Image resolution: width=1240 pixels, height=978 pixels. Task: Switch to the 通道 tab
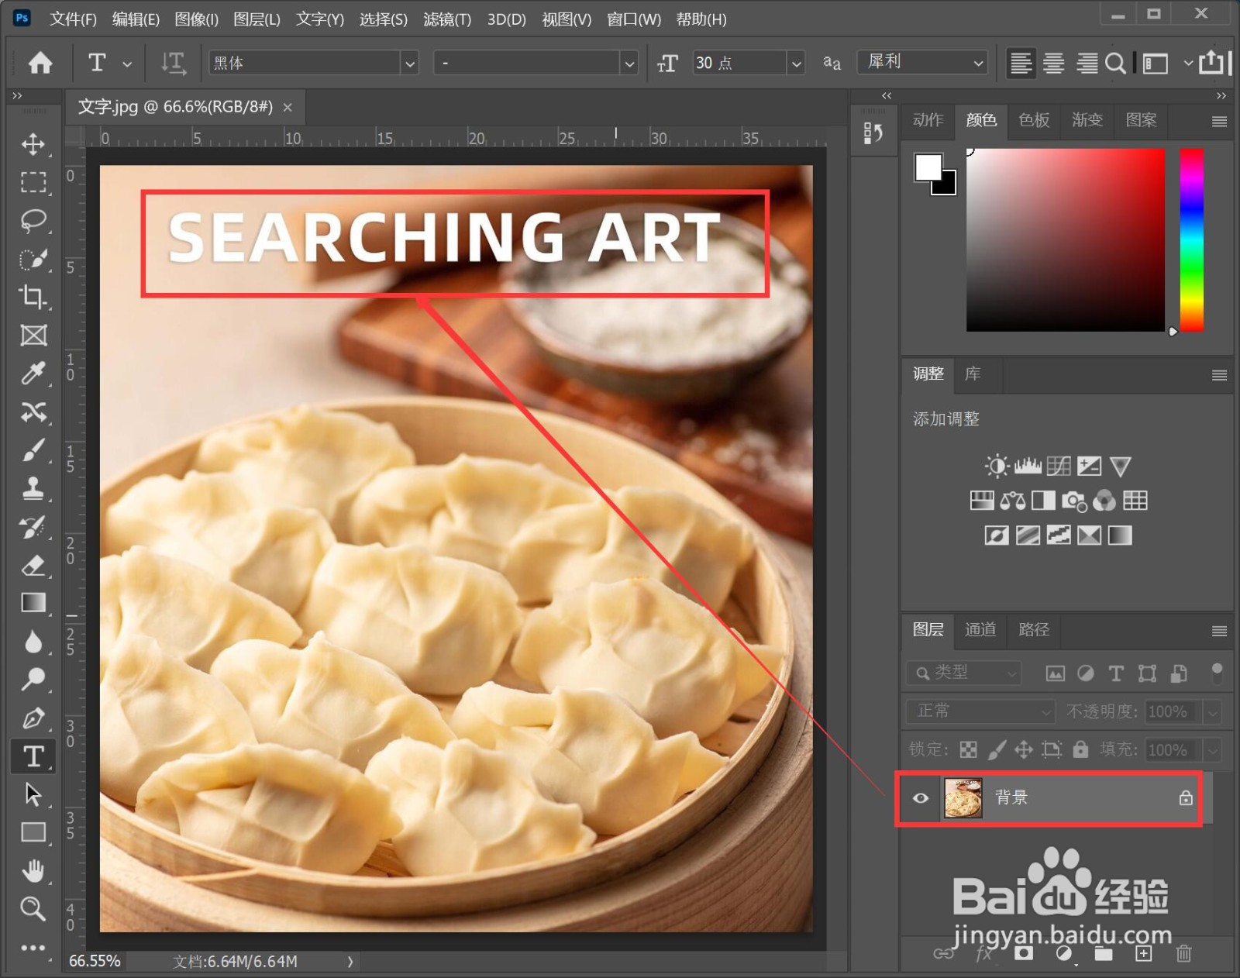pyautogui.click(x=980, y=629)
